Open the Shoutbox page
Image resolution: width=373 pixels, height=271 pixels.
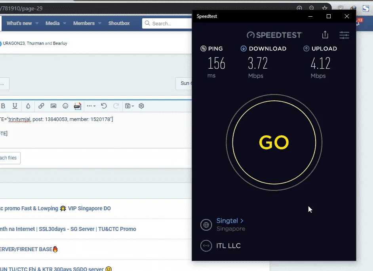(119, 23)
